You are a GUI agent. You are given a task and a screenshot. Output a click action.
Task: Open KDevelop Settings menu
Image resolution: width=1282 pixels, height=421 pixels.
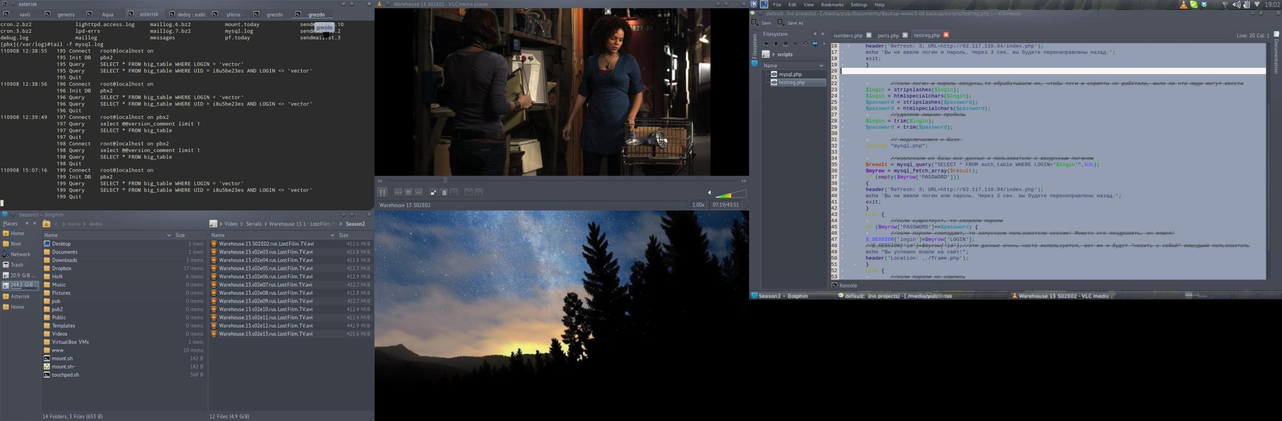click(859, 4)
